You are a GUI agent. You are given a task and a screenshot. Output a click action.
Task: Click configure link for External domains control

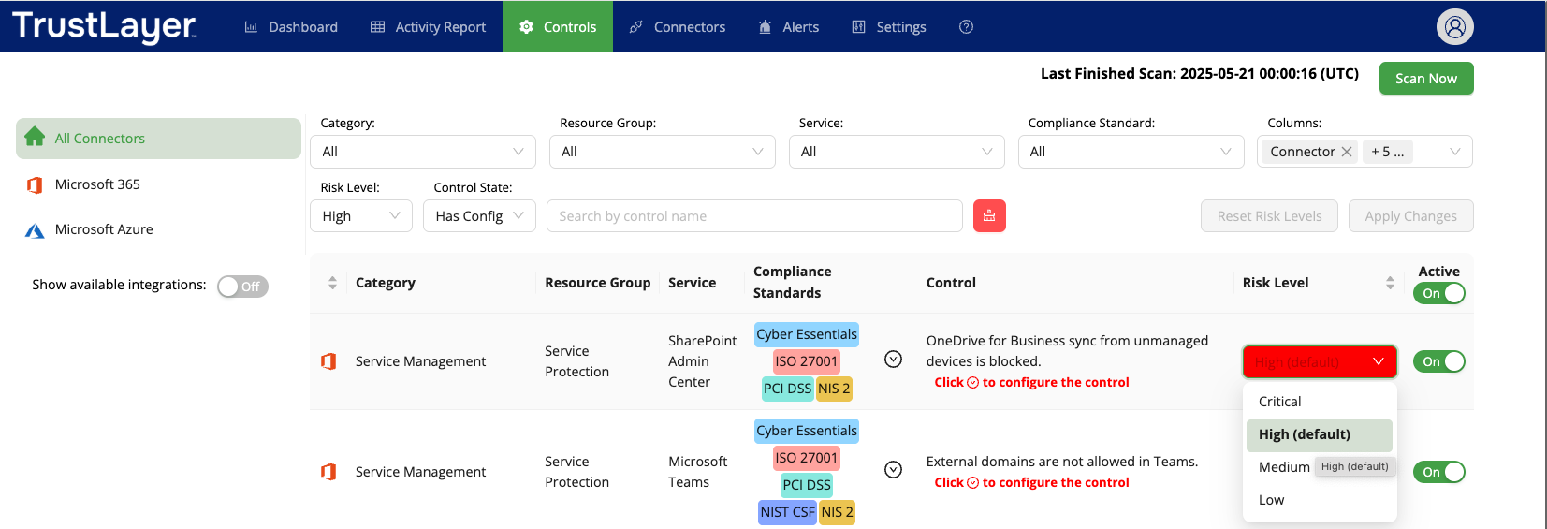pyautogui.click(x=1031, y=482)
